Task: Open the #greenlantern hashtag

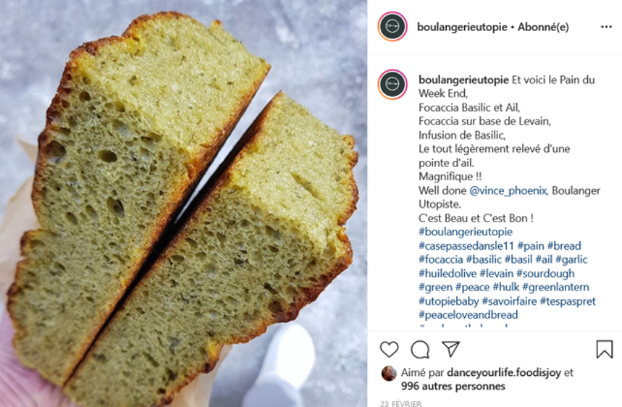Action: pyautogui.click(x=556, y=288)
